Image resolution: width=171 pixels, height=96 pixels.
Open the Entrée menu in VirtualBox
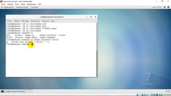tap(23, 4)
